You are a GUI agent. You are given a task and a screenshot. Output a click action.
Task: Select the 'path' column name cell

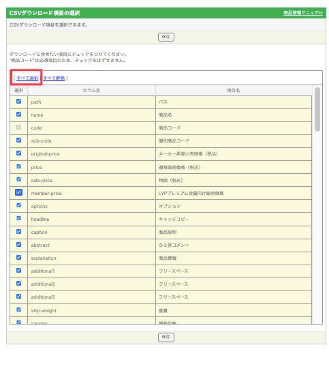(x=91, y=102)
